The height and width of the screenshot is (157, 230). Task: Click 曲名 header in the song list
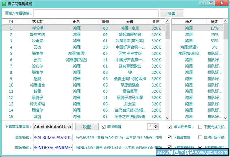77,22
